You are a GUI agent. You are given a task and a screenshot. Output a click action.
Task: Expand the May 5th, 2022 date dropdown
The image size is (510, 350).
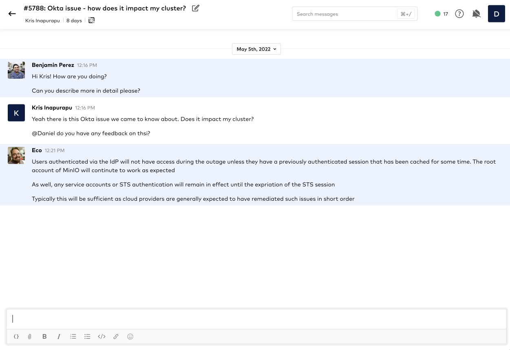point(256,49)
